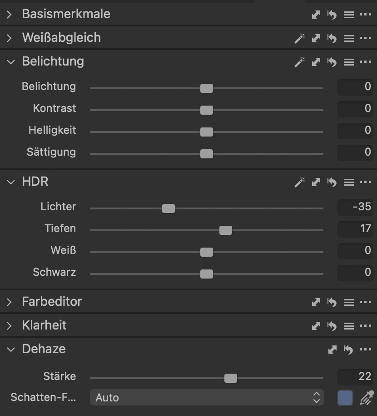Expand the Farbeditor panel
Image resolution: width=377 pixels, height=416 pixels.
[10, 302]
